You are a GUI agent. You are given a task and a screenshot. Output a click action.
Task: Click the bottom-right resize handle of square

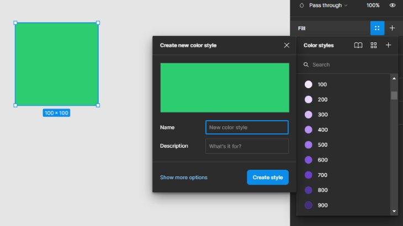98,105
